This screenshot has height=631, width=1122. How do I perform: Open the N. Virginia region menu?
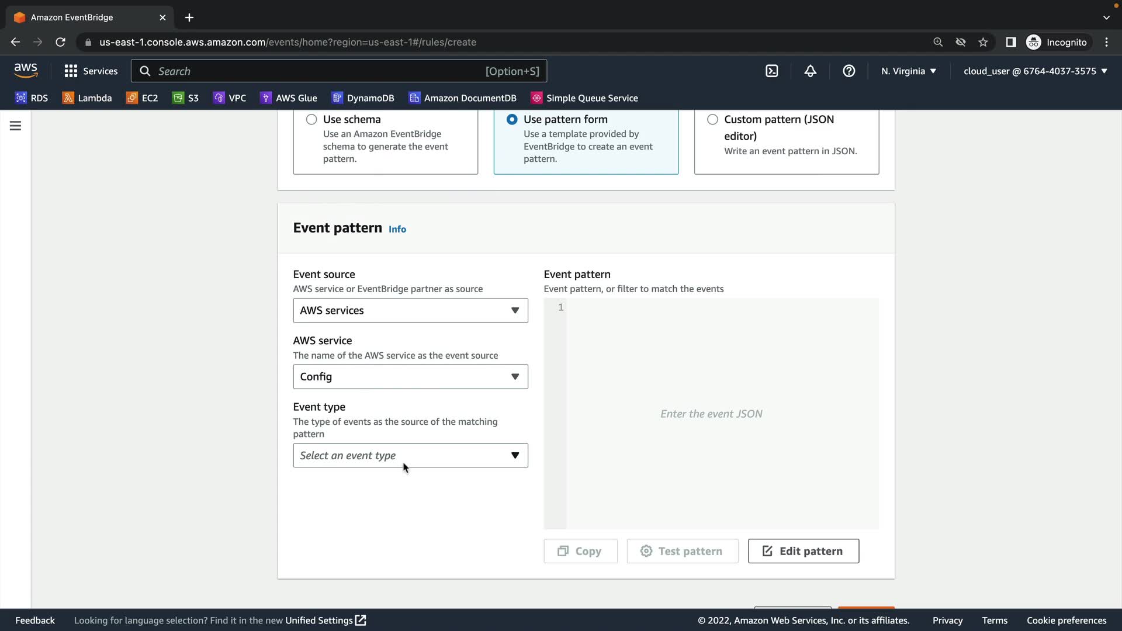tap(908, 71)
